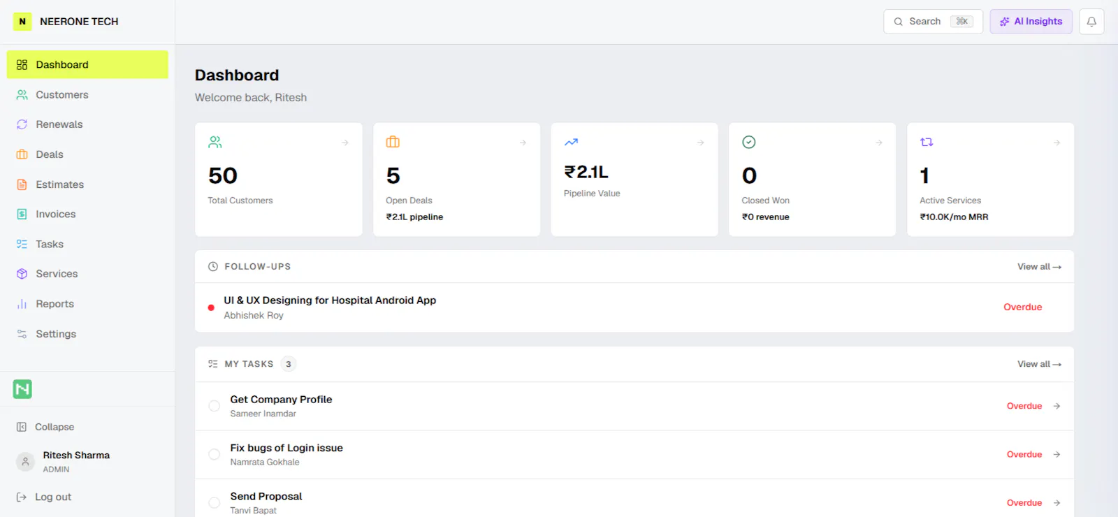Image resolution: width=1118 pixels, height=517 pixels.
Task: Open AI Insights
Action: coord(1031,22)
